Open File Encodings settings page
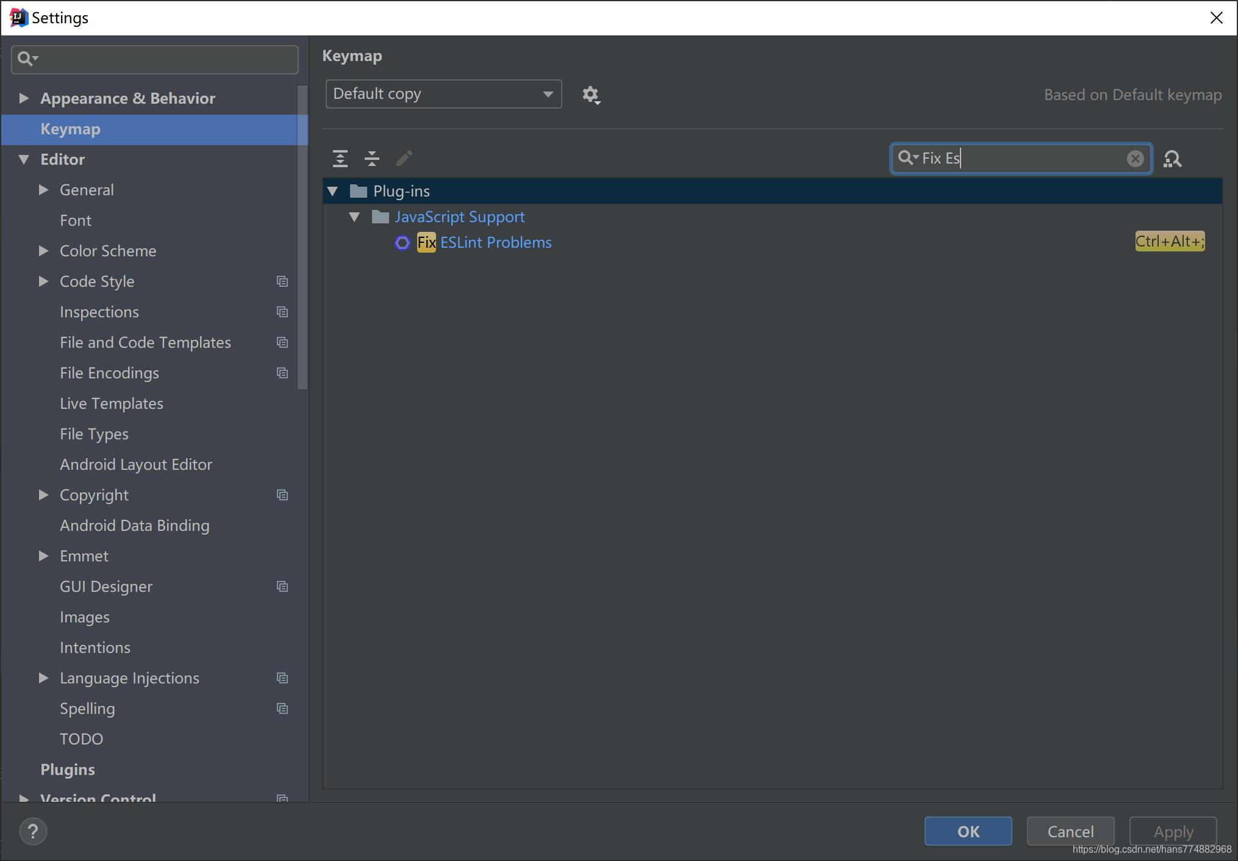The image size is (1238, 861). click(110, 373)
